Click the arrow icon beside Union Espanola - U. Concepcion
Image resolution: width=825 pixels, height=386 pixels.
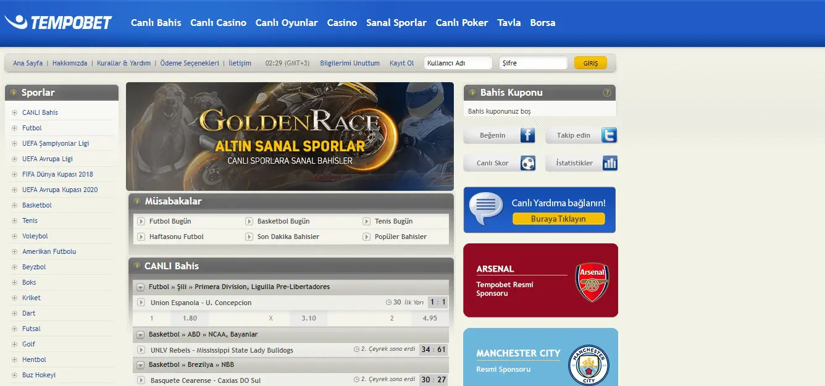(141, 303)
